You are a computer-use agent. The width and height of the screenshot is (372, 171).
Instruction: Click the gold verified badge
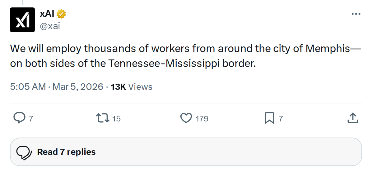62,14
